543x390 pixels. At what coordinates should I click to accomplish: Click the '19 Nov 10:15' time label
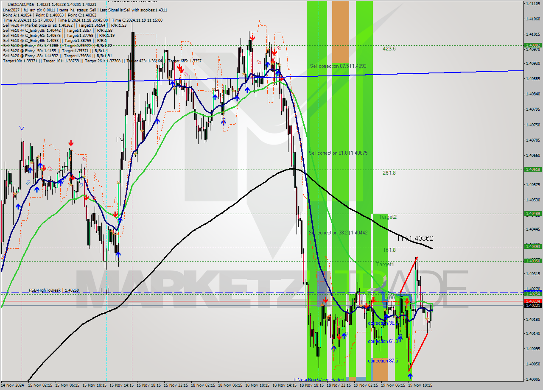(x=420, y=385)
